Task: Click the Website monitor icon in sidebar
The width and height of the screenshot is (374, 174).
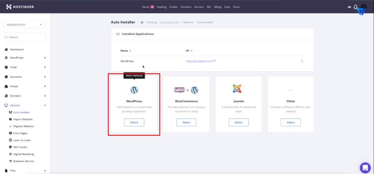Action: [7, 105]
